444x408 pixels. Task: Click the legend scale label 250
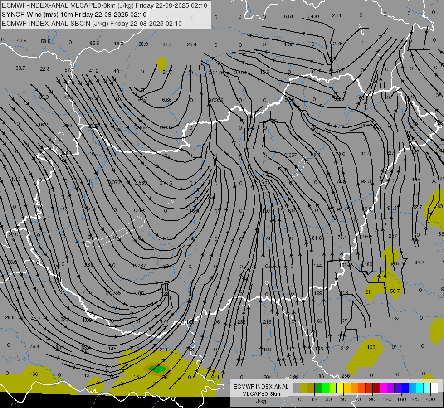tap(416, 399)
